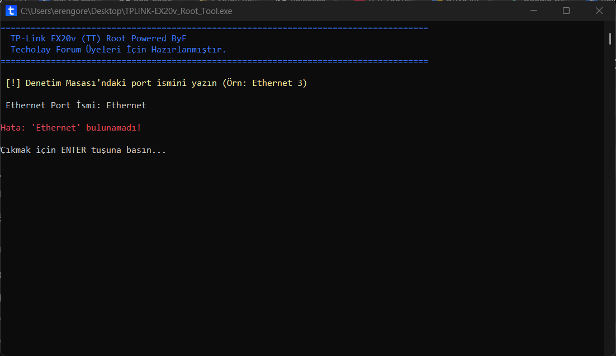Image resolution: width=616 pixels, height=356 pixels.
Task: Click the empty black console area below the output
Action: 302,255
